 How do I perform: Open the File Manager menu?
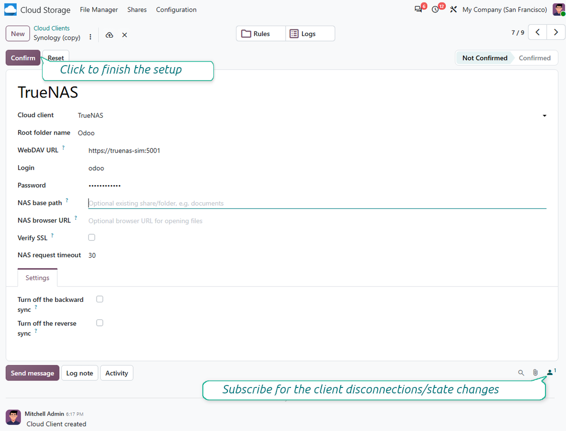pos(99,10)
